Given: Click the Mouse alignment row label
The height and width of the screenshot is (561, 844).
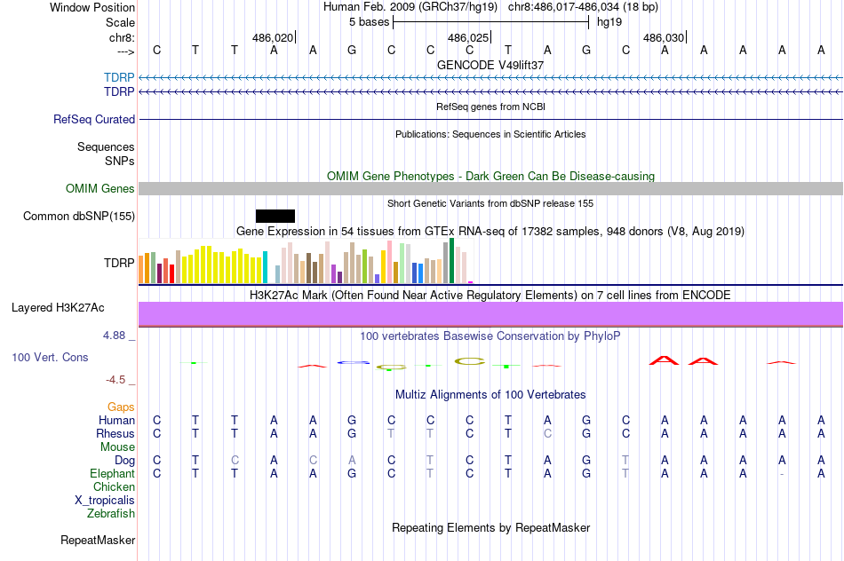Looking at the screenshot, I should click(117, 447).
